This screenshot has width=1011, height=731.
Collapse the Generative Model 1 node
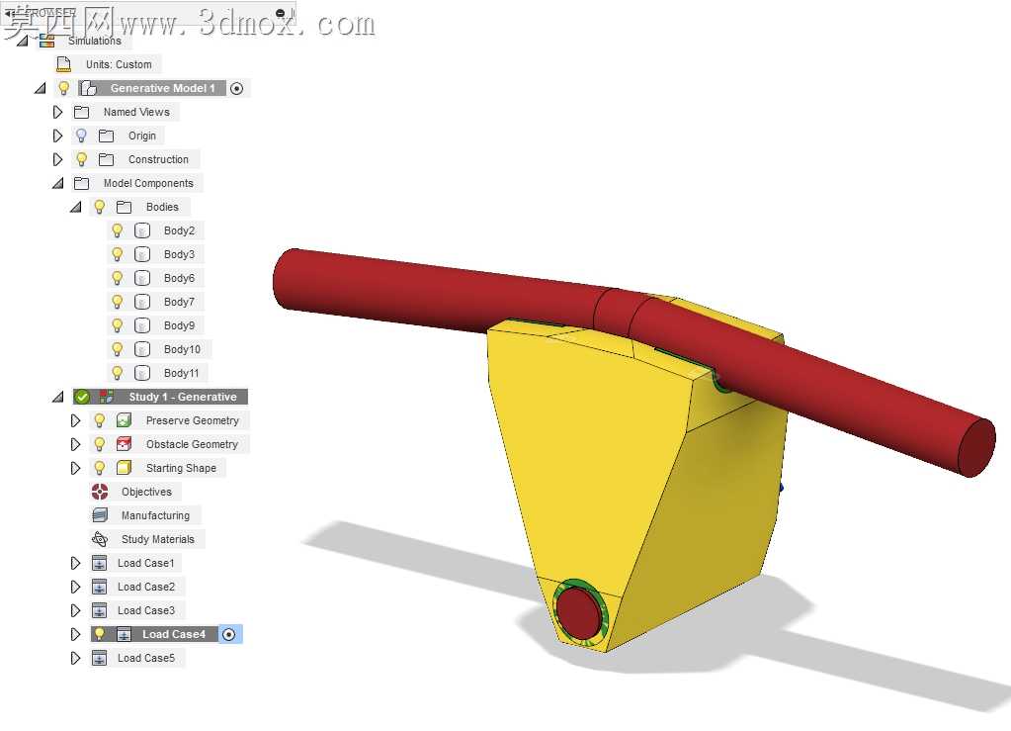[x=40, y=88]
